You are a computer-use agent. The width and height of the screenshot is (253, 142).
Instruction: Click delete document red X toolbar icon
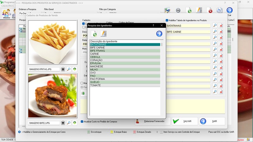209,10
